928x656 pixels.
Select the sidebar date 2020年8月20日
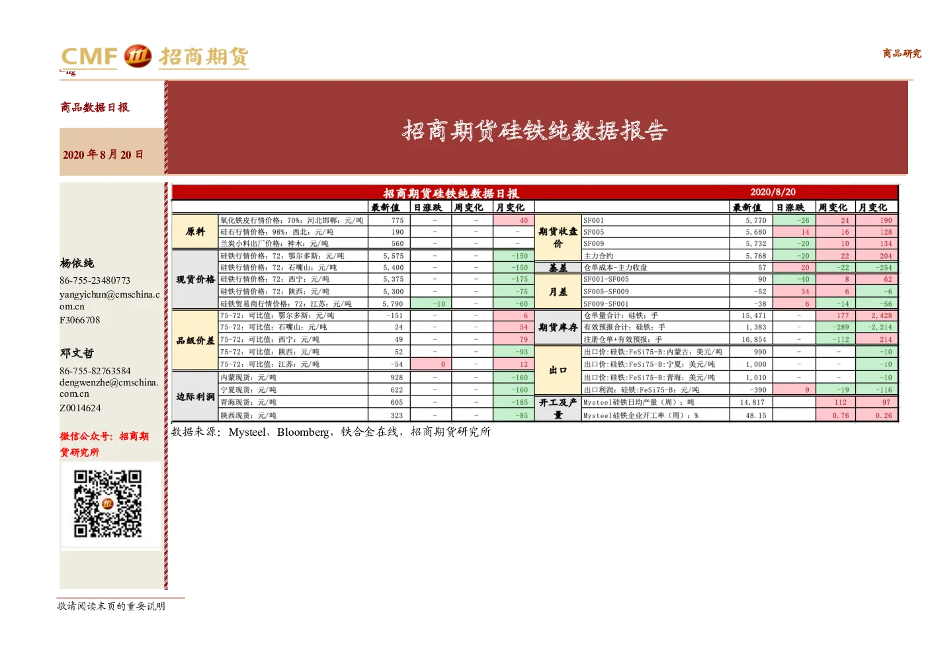103,155
